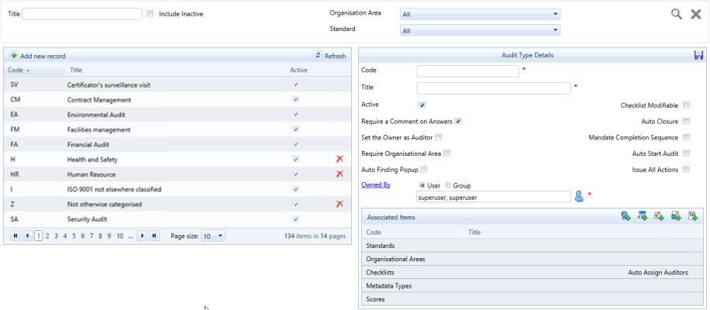Go to page 10 of records
710x310 pixels.
pos(119,236)
